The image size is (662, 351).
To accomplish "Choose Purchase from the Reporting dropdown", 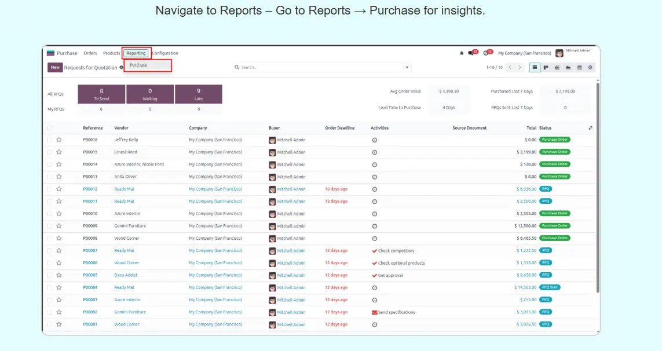I will click(x=138, y=65).
